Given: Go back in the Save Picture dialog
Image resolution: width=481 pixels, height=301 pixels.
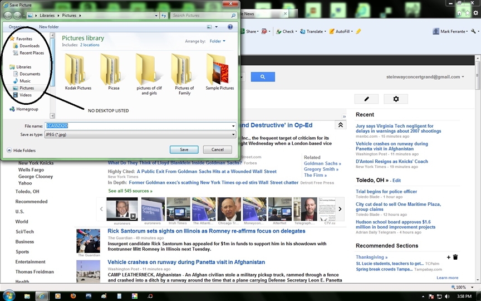Looking at the screenshot, I should pyautogui.click(x=8, y=16).
